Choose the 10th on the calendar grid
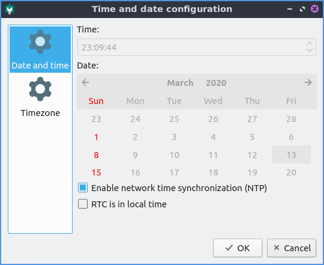This screenshot has width=324, height=265. click(x=174, y=155)
